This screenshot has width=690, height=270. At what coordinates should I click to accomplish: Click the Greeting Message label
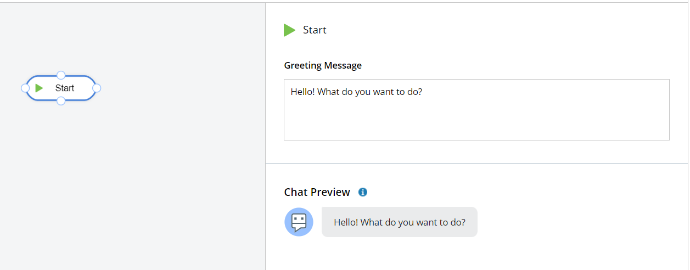click(x=323, y=65)
